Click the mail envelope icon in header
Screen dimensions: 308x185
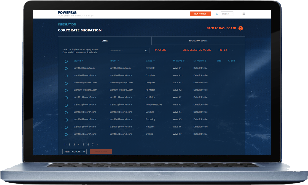pos(217,14)
